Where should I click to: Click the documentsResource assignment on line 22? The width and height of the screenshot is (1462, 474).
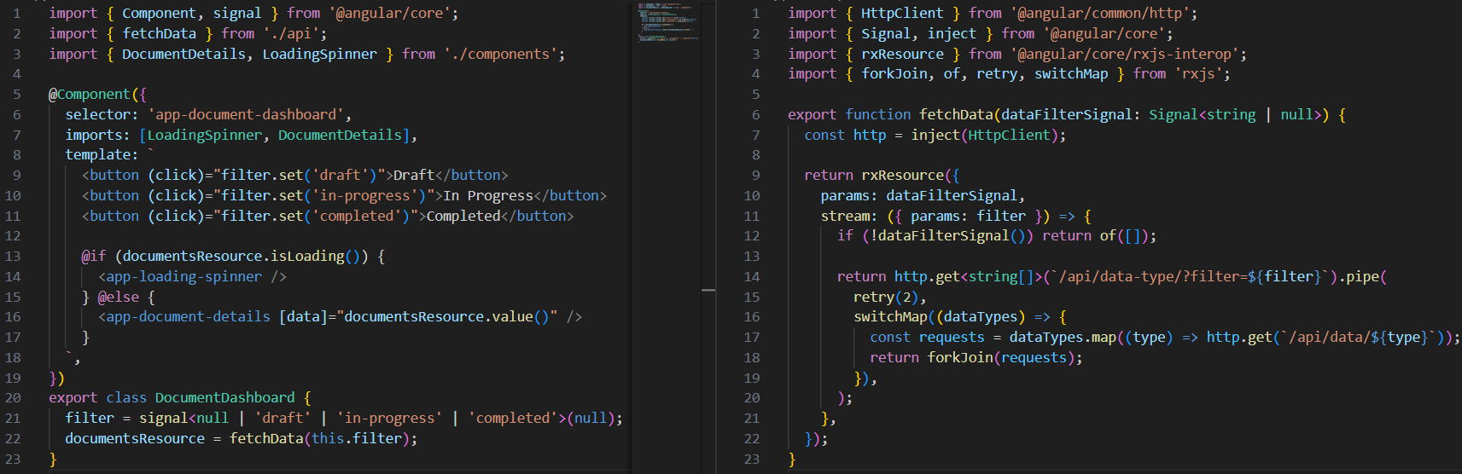[x=135, y=438]
